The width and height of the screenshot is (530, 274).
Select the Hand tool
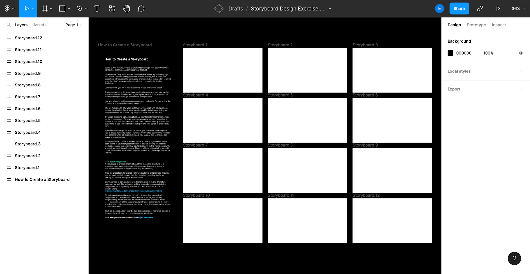click(x=127, y=9)
